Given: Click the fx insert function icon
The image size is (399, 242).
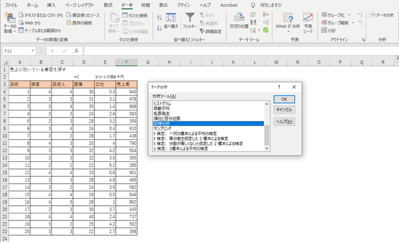Looking at the screenshot, I should tap(77, 51).
